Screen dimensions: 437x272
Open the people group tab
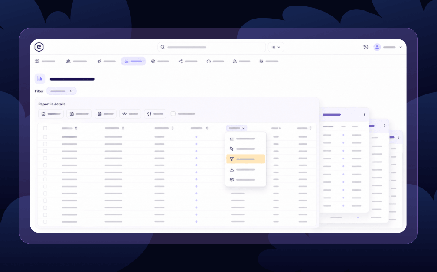coord(76,61)
